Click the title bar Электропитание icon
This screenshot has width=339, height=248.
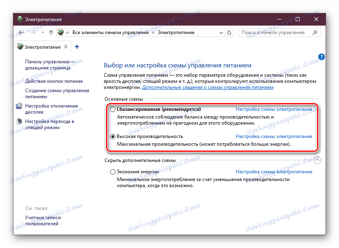20,19
